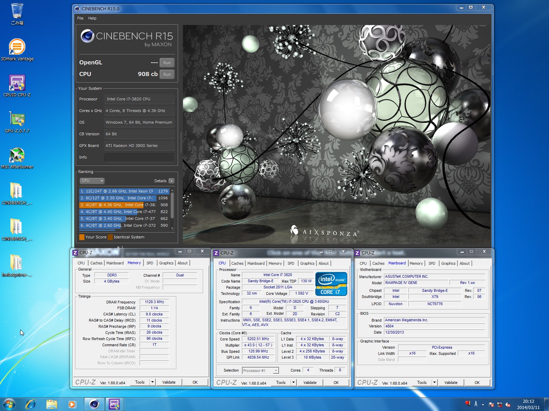Image resolution: width=549 pixels, height=411 pixels.
Task: Select the highlighted 4C/8T 4.36 GHz ranking row
Action: [x=124, y=205]
